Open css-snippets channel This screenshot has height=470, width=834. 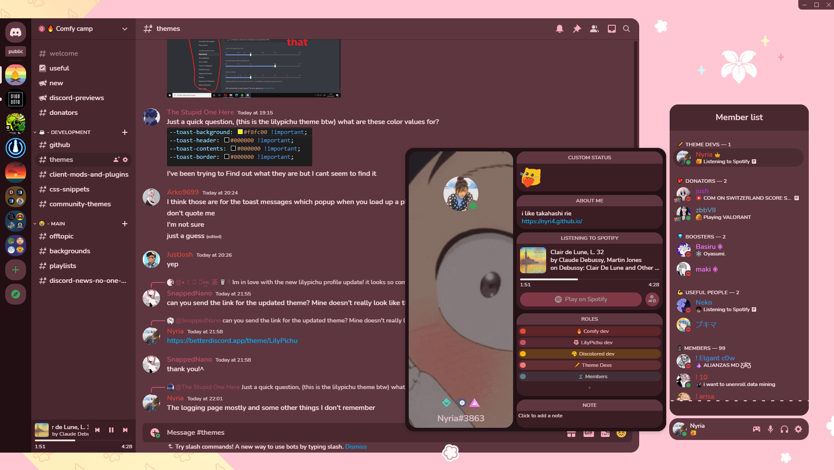pyautogui.click(x=83, y=189)
